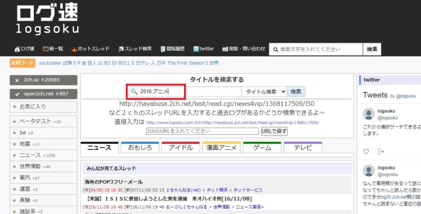Click the 検索 button next to タイトル検索 dropdown
421x214 pixels.
point(296,91)
